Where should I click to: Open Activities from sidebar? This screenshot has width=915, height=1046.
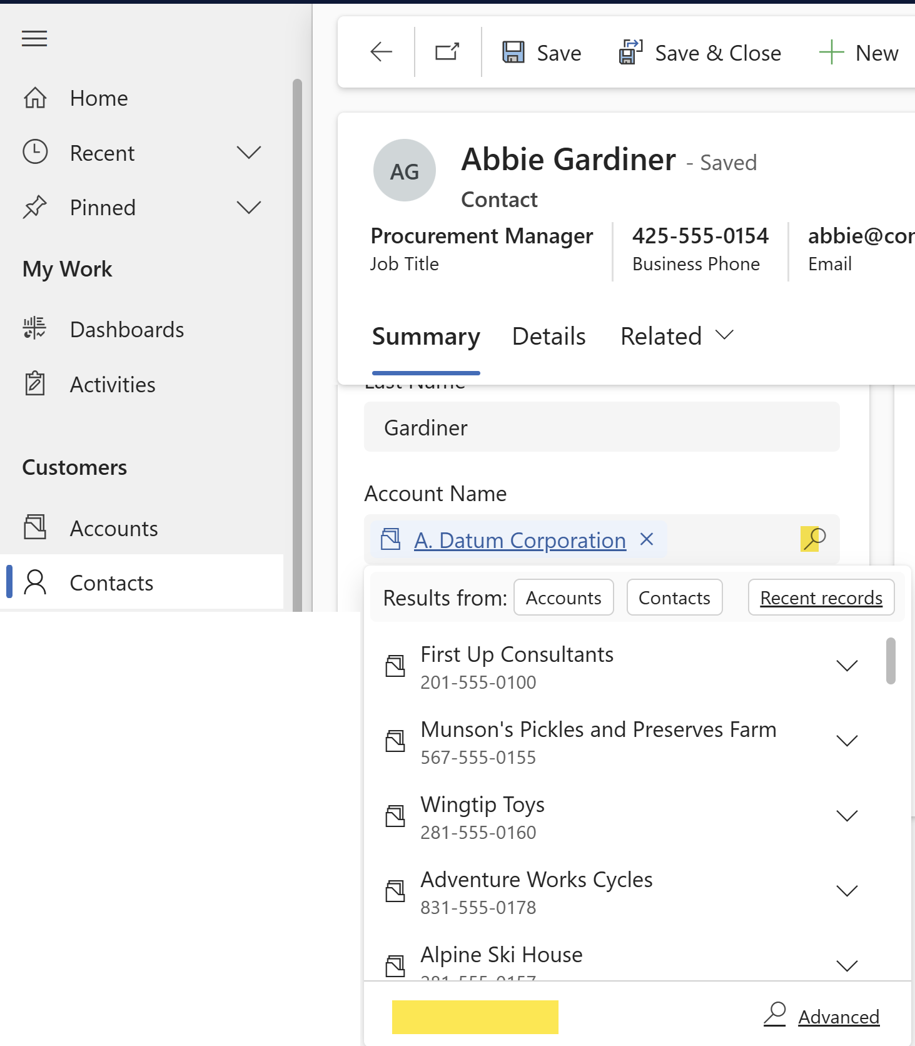[x=113, y=385]
